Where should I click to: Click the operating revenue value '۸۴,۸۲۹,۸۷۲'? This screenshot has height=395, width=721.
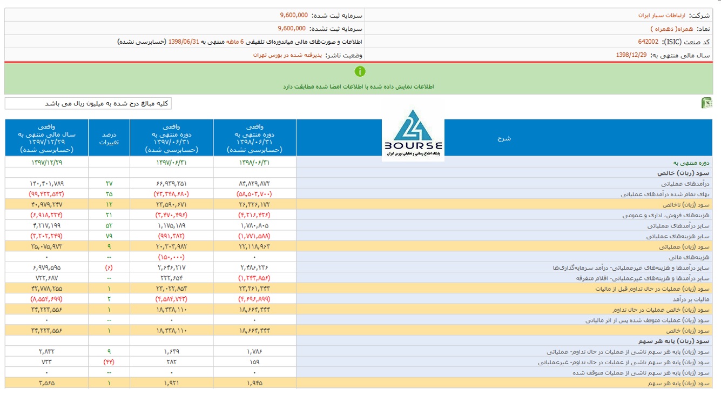tap(254, 184)
